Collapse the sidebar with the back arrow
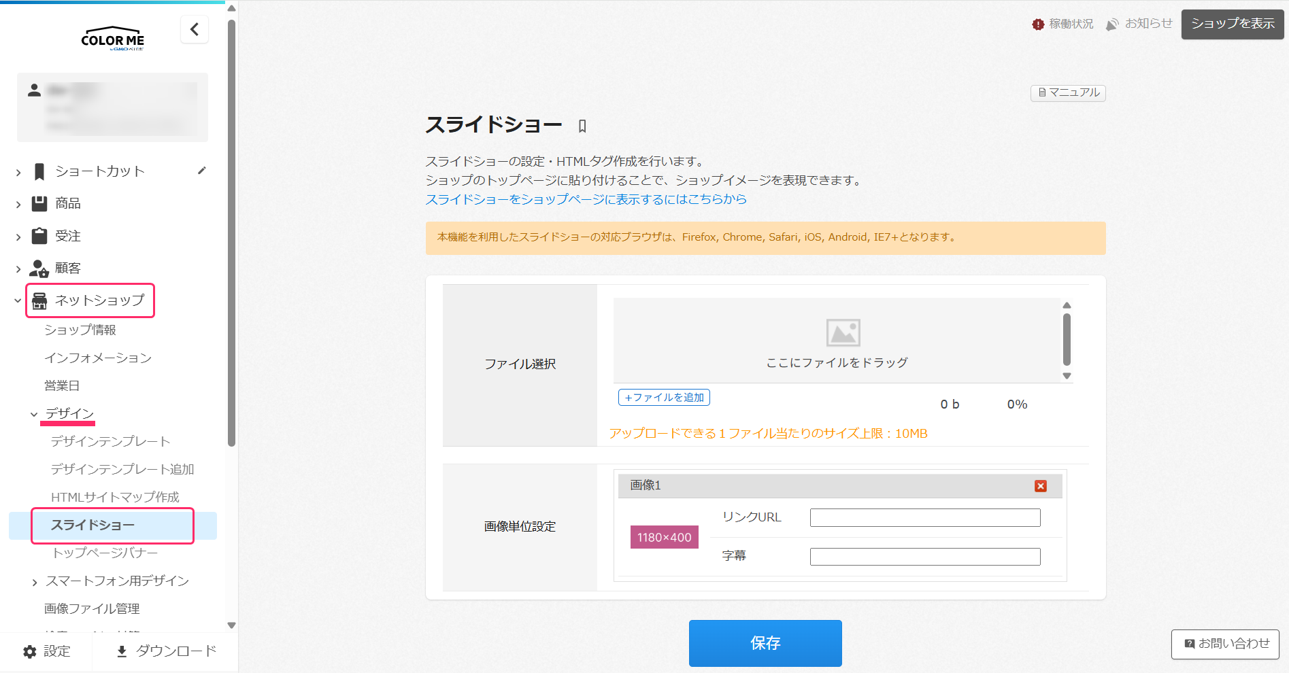This screenshot has height=673, width=1289. tap(195, 29)
